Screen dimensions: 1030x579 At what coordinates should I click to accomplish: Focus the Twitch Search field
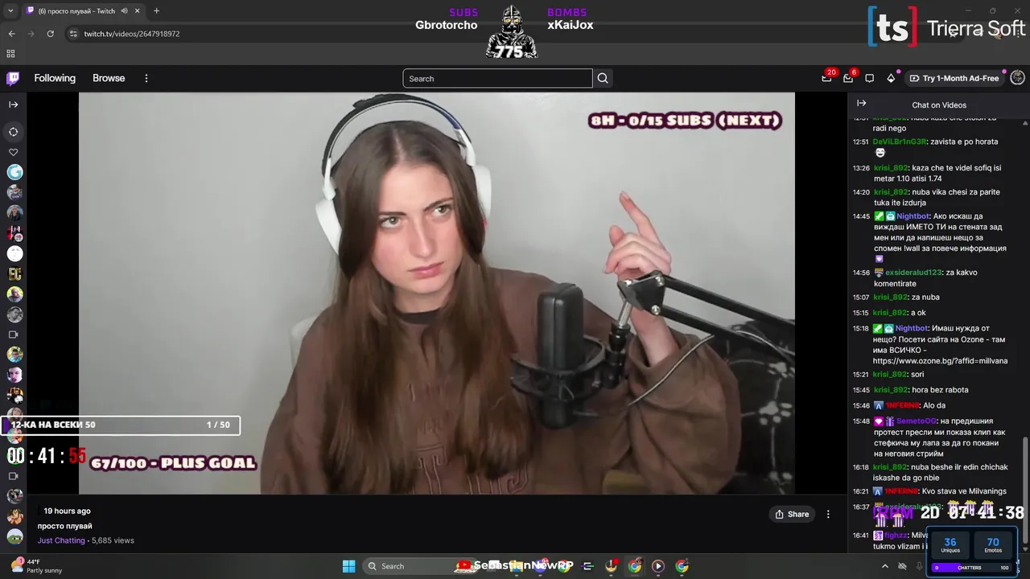tap(497, 79)
